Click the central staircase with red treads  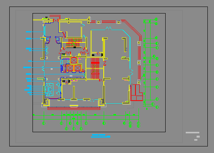(95, 68)
